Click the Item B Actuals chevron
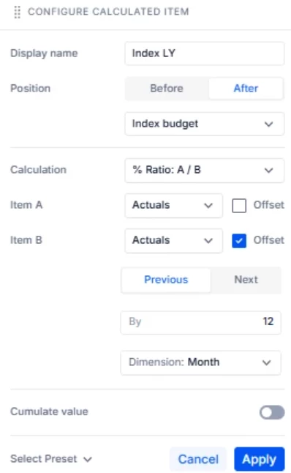The height and width of the screenshot is (473, 291). click(x=208, y=241)
